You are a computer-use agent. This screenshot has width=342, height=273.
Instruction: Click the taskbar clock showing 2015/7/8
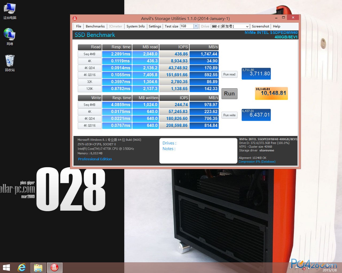tap(330, 268)
